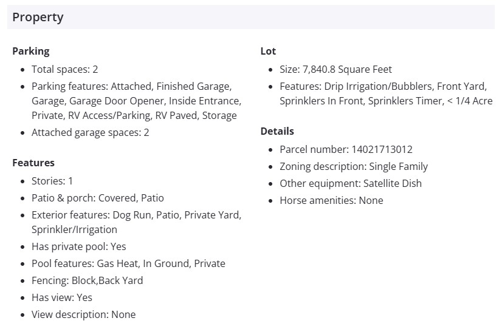Click the lot Size 7,840.8 Square Feet entry
The height and width of the screenshot is (335, 502).
point(335,69)
